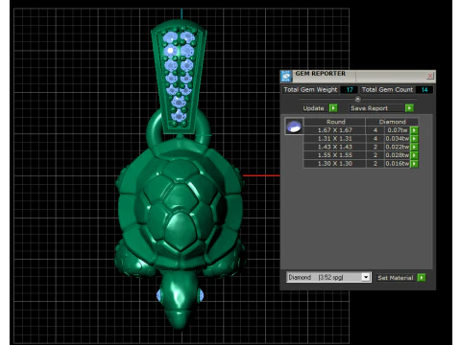Click the Total Gem Count label
Viewport: 461px width, 345px height.
tap(387, 90)
